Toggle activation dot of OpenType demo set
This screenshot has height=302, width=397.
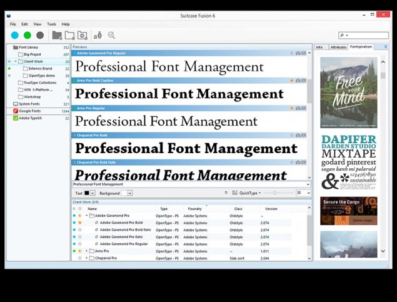click(x=9, y=76)
